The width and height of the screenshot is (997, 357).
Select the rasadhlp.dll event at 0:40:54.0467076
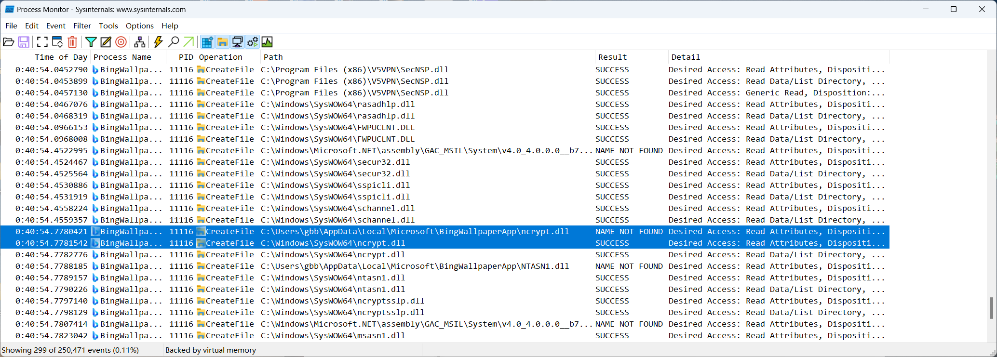(x=445, y=104)
